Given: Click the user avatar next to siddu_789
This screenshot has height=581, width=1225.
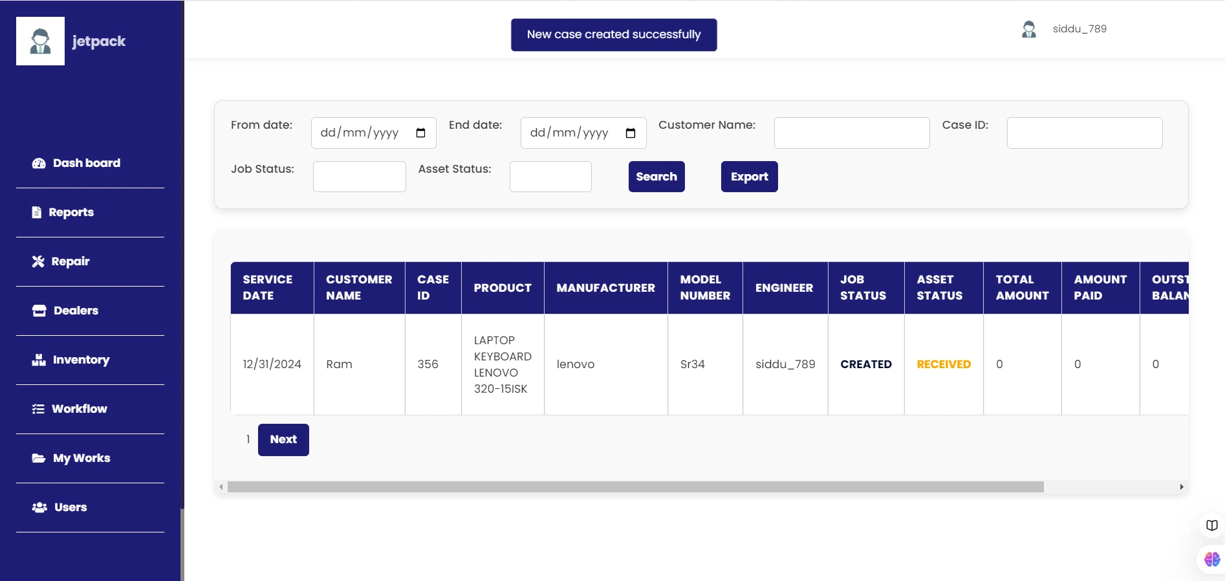Looking at the screenshot, I should click(x=1029, y=29).
